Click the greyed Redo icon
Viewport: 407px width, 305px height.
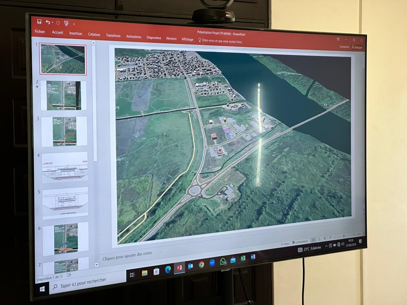coord(58,23)
